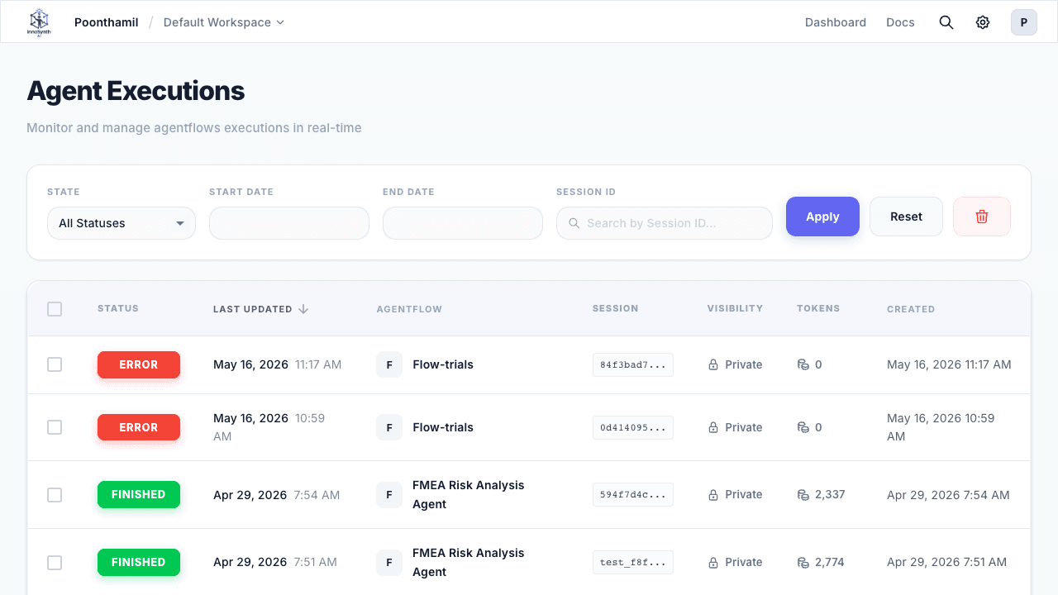Focus the Search by Session ID field
This screenshot has width=1058, height=595.
[x=665, y=223]
